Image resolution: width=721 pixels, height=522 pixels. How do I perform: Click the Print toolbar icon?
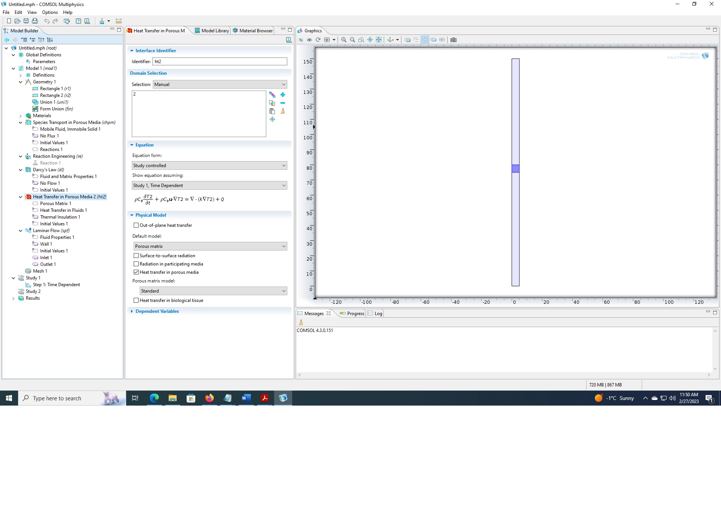(35, 21)
